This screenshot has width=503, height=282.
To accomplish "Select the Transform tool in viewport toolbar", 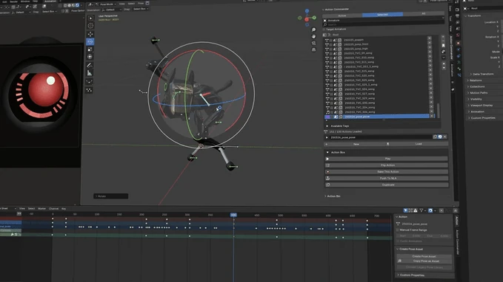I will click(x=90, y=57).
